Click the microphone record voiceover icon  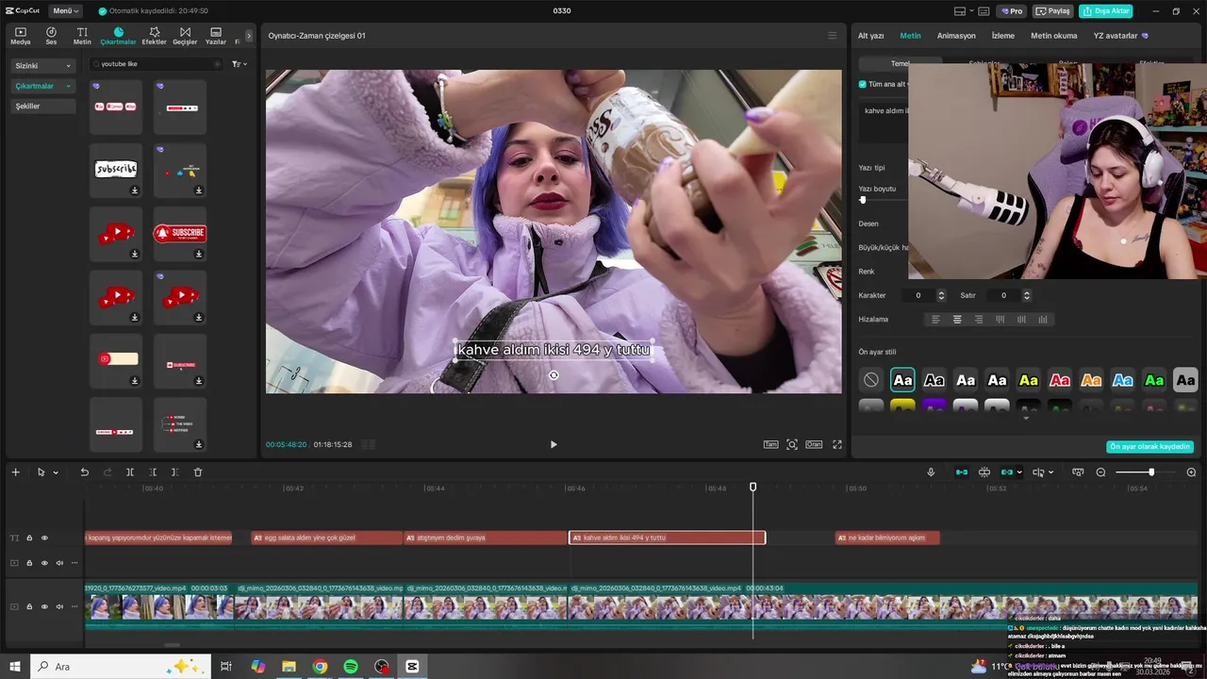(931, 472)
